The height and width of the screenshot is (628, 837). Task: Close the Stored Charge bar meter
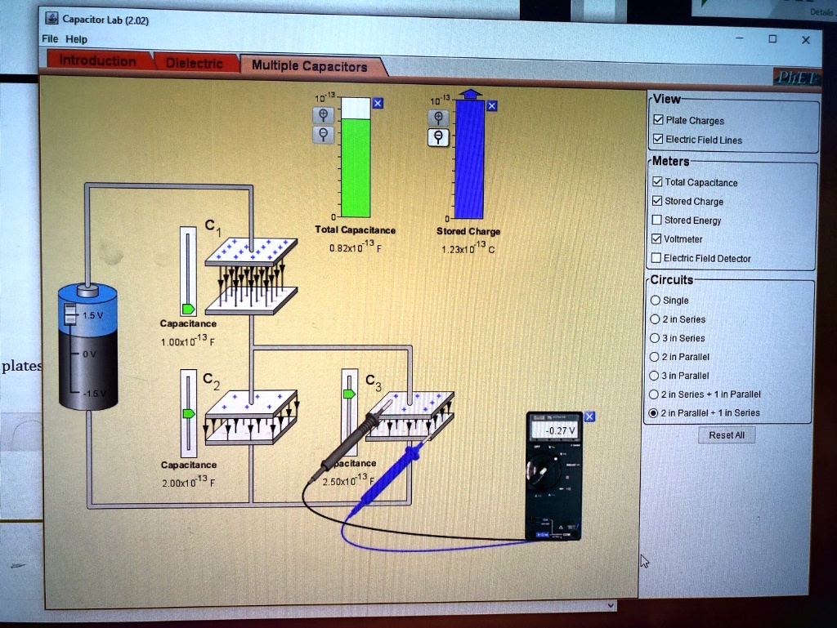point(491,105)
